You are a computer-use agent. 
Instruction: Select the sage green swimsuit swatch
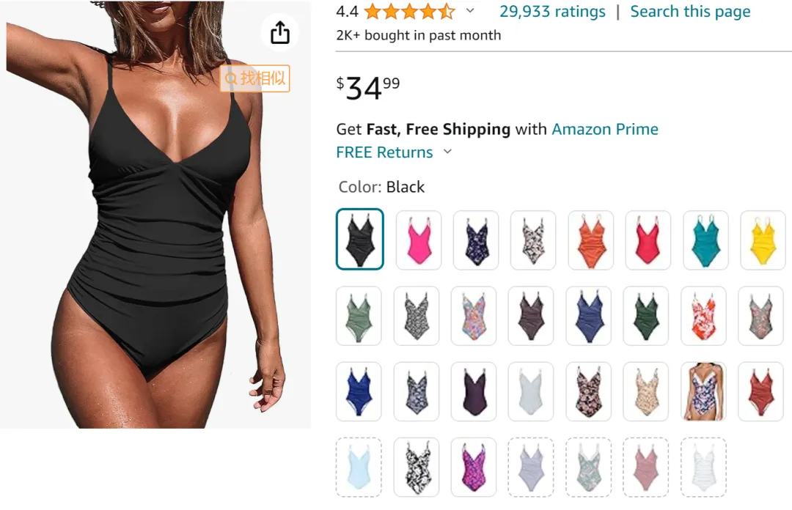359,316
